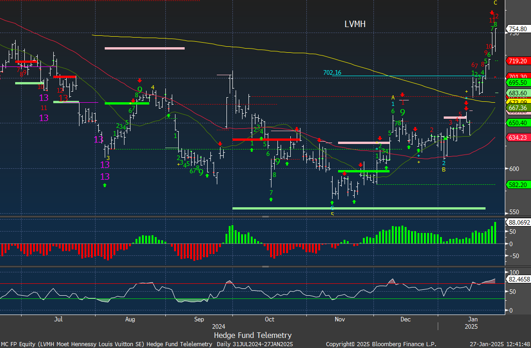Click the yellow C wave label
This screenshot has height=348, width=531.
(x=496, y=3)
